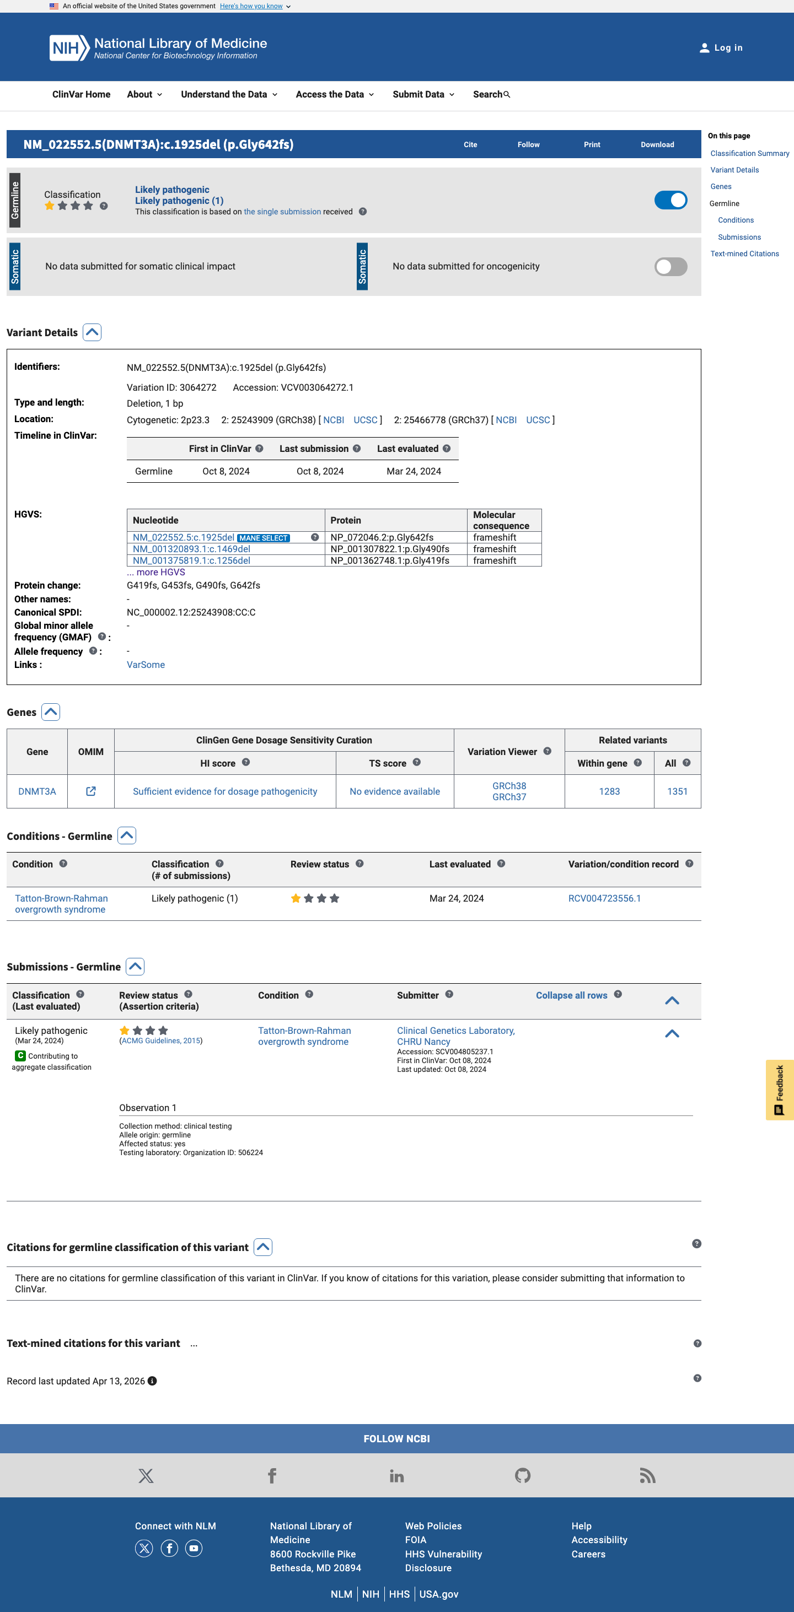Open the About dropdown menu

click(144, 94)
